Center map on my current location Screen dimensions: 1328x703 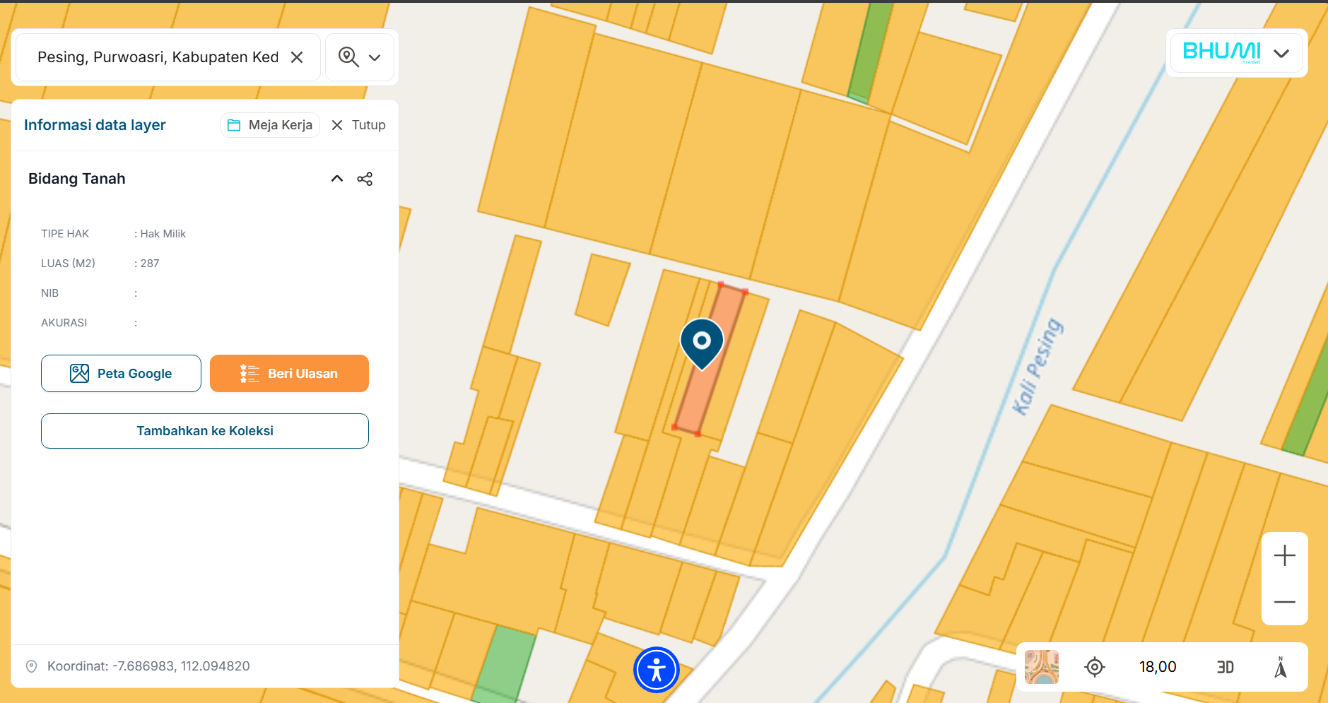click(1094, 667)
